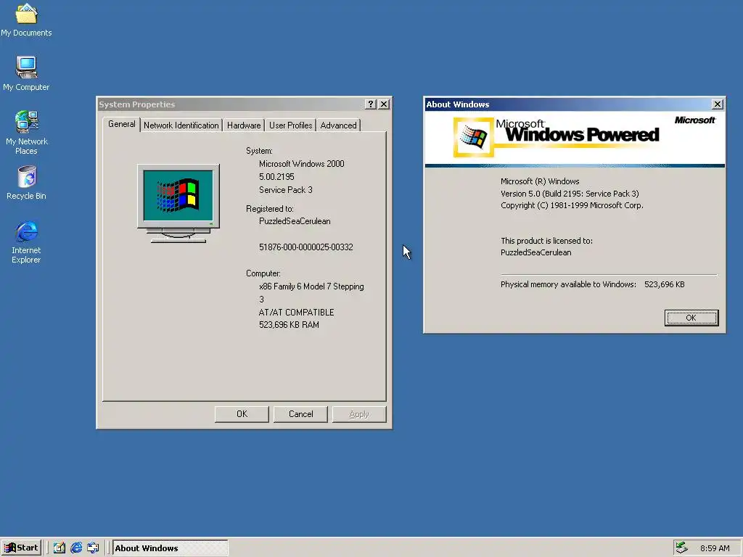
Task: Switch to the Advanced tab
Action: click(x=338, y=125)
